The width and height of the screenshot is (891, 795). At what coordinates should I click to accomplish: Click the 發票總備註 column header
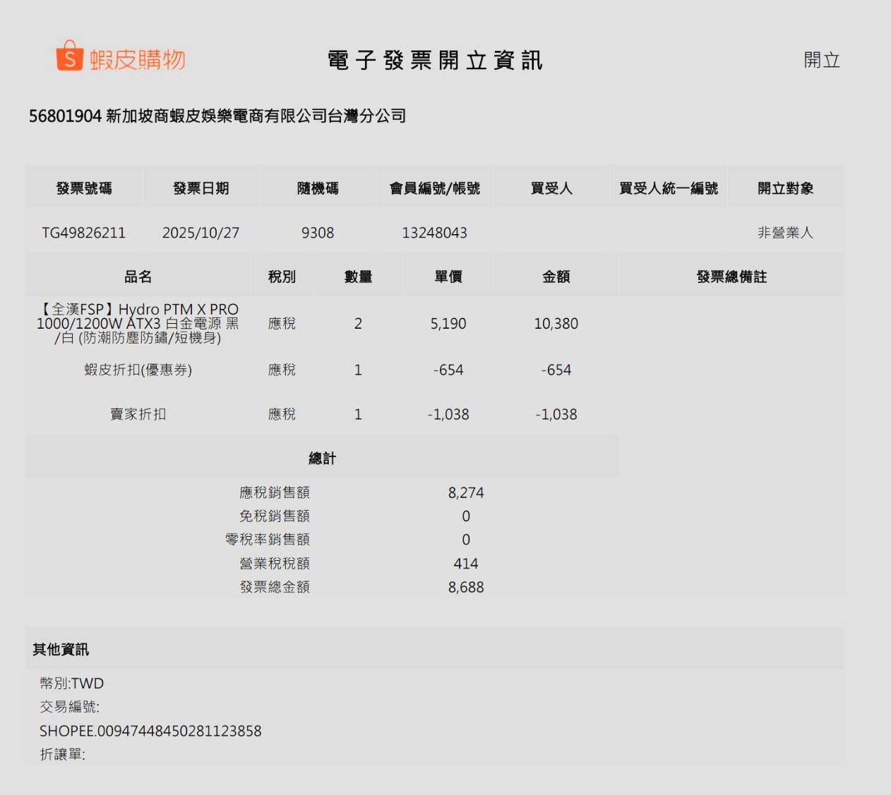[731, 277]
